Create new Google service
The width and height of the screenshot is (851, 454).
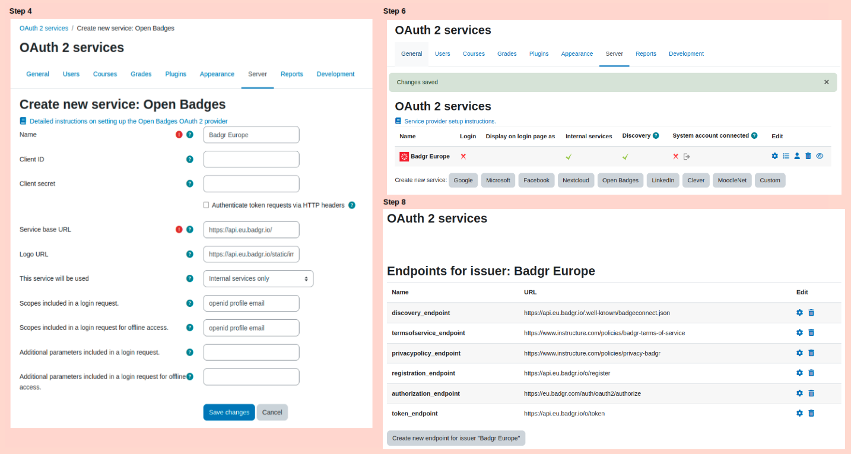(463, 180)
